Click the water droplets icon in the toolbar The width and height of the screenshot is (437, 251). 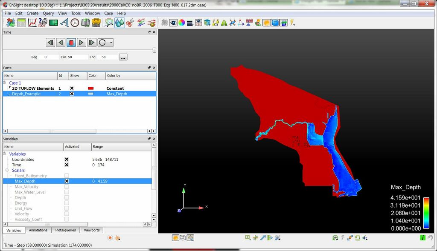click(x=119, y=23)
